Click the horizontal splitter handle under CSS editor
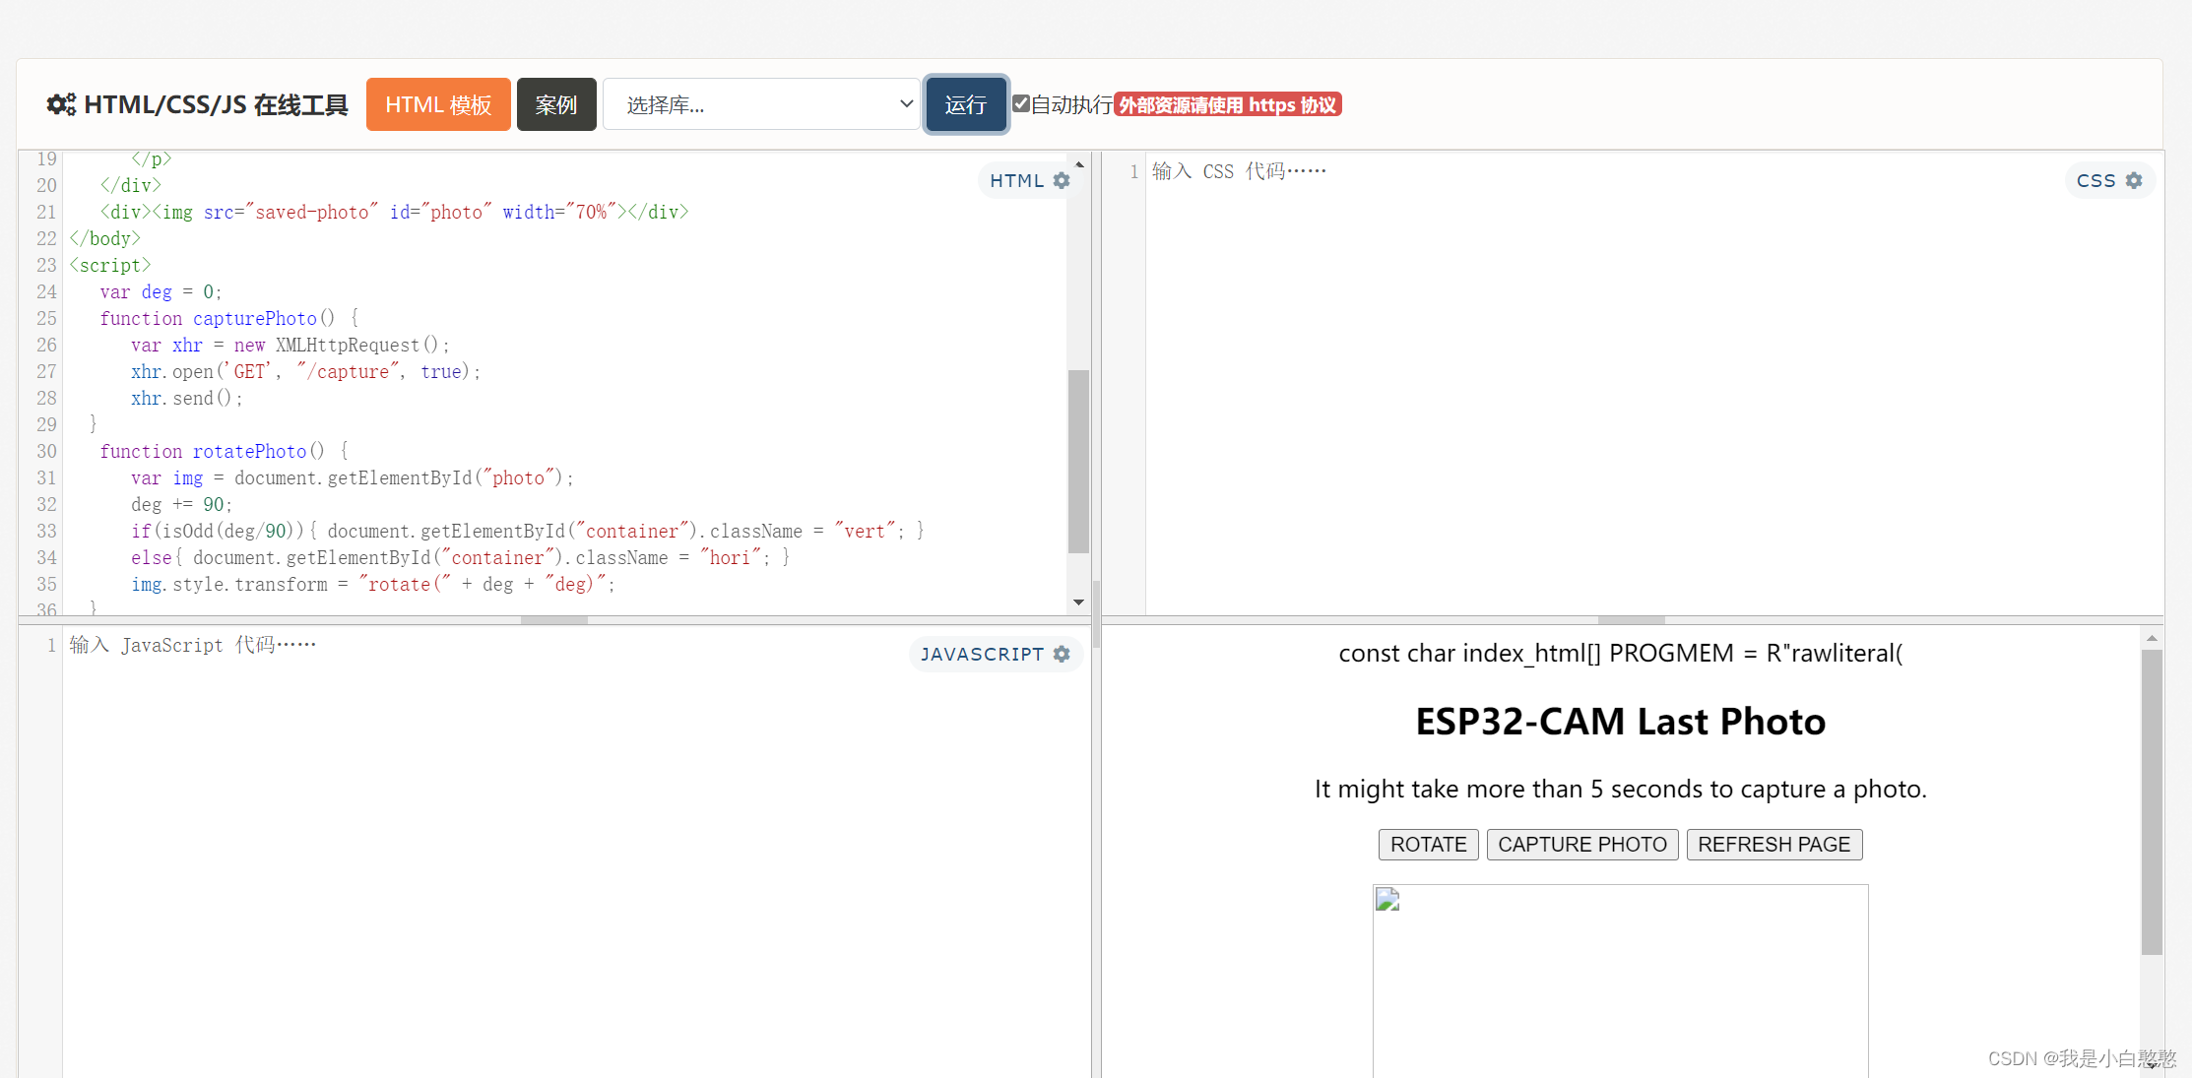The height and width of the screenshot is (1078, 2192). click(1632, 620)
